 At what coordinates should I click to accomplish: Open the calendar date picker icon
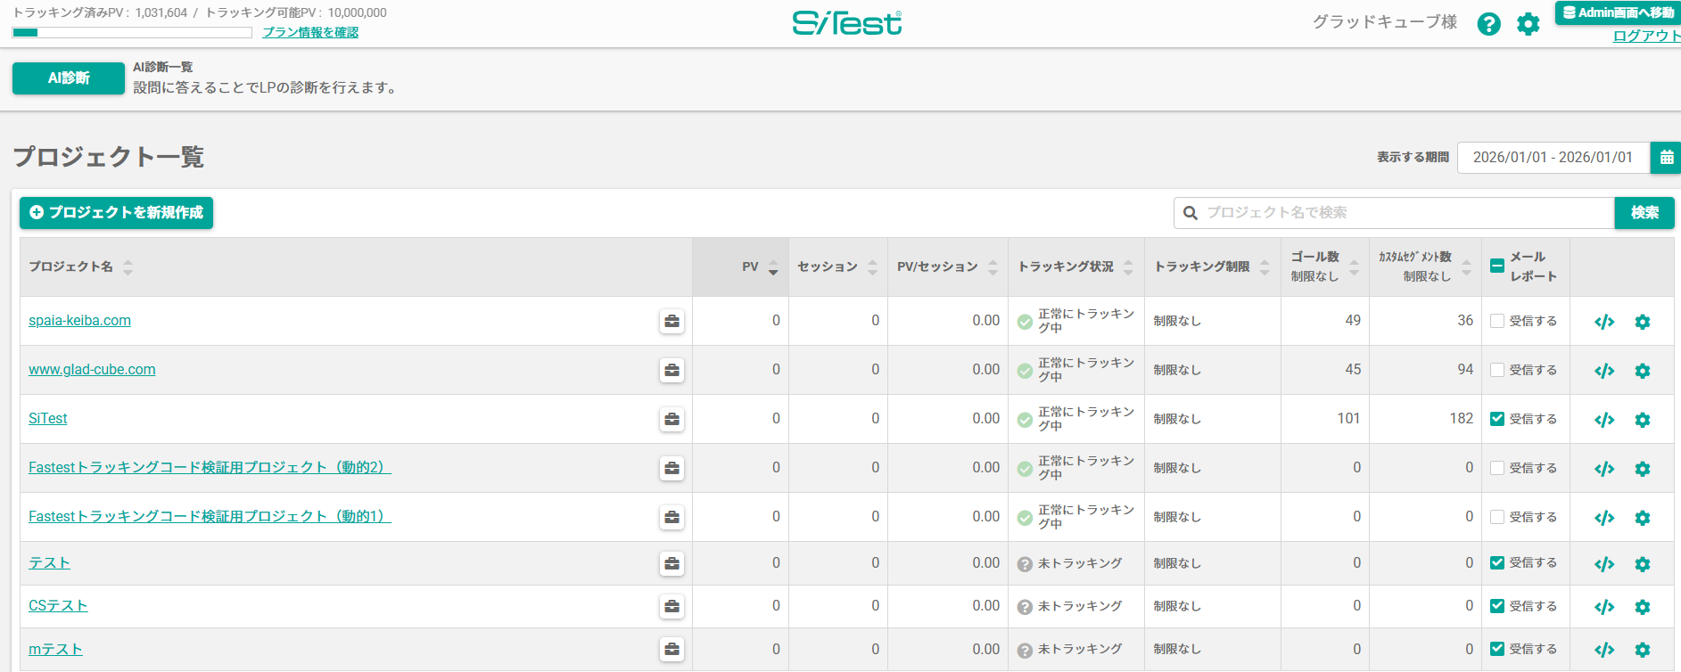pos(1666,158)
